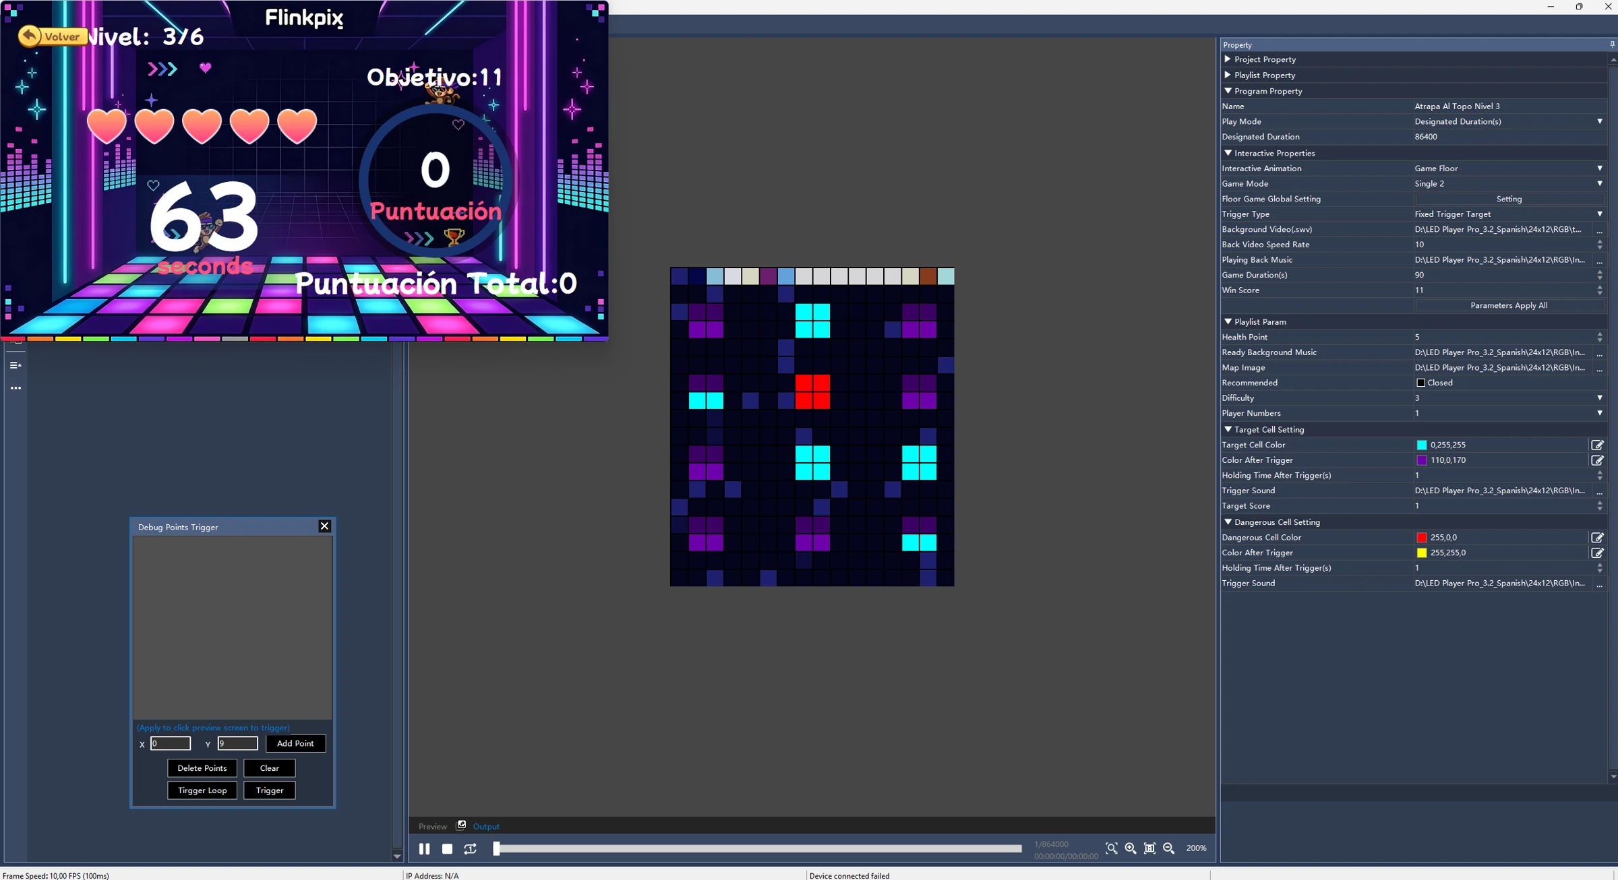Image resolution: width=1618 pixels, height=880 pixels.
Task: Click the left sidebar list icon
Action: pyautogui.click(x=16, y=365)
